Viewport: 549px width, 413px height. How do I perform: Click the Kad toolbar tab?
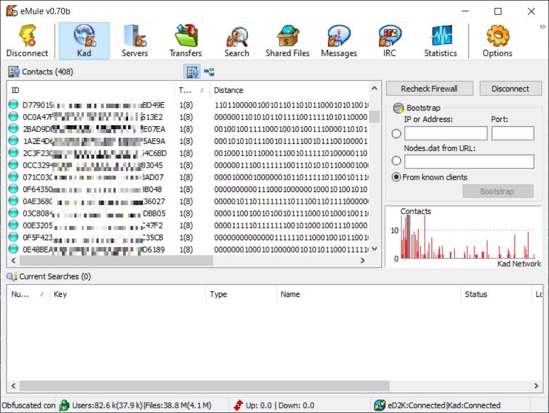click(x=84, y=40)
